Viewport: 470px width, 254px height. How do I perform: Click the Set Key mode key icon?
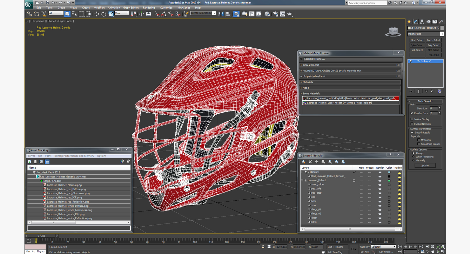(x=354, y=249)
